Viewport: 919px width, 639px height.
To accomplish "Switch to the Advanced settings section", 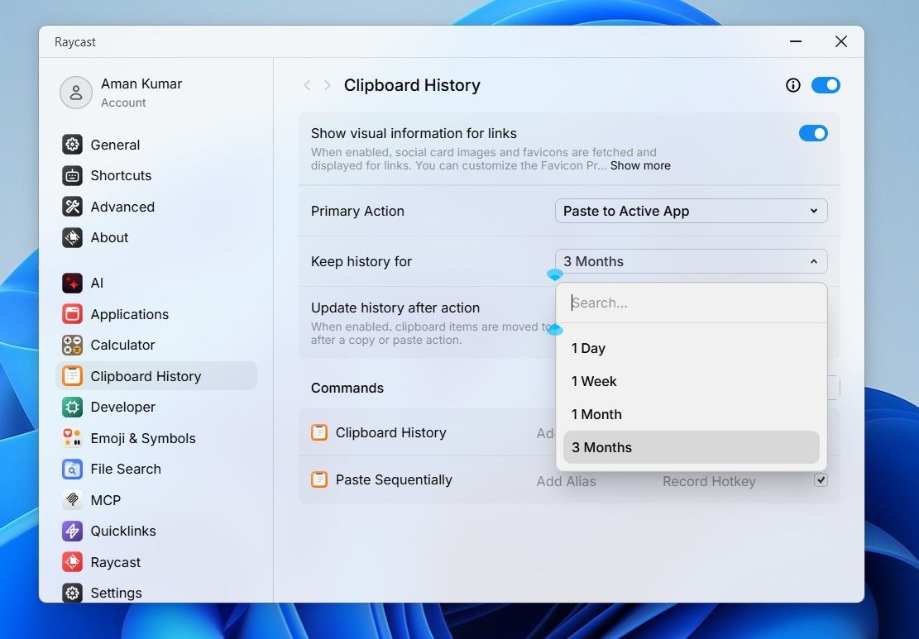I will tap(122, 207).
